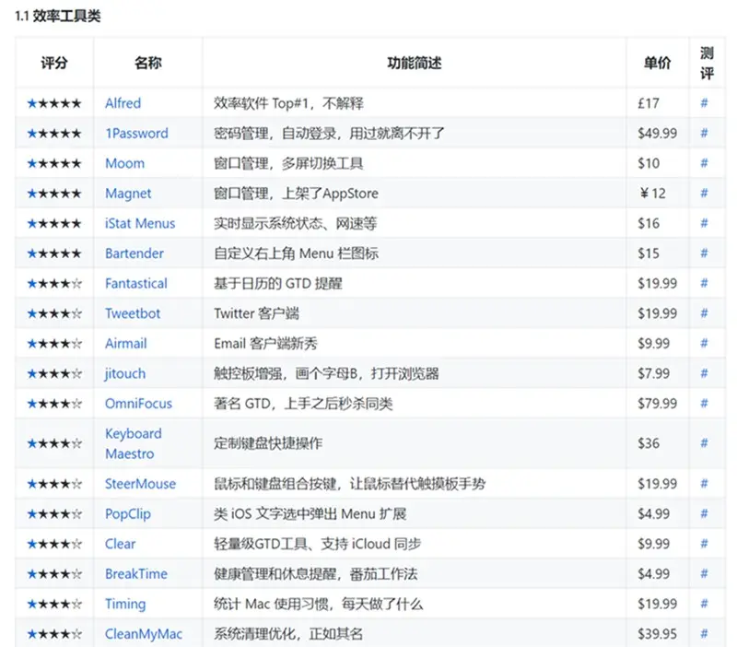Click the # link in the BreakTime row

[704, 574]
